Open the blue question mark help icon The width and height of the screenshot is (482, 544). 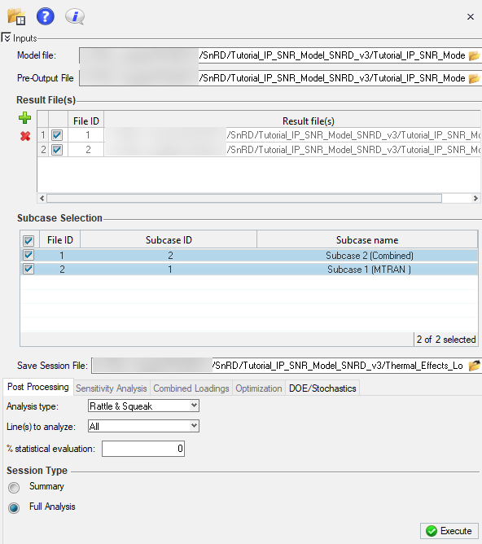point(46,16)
